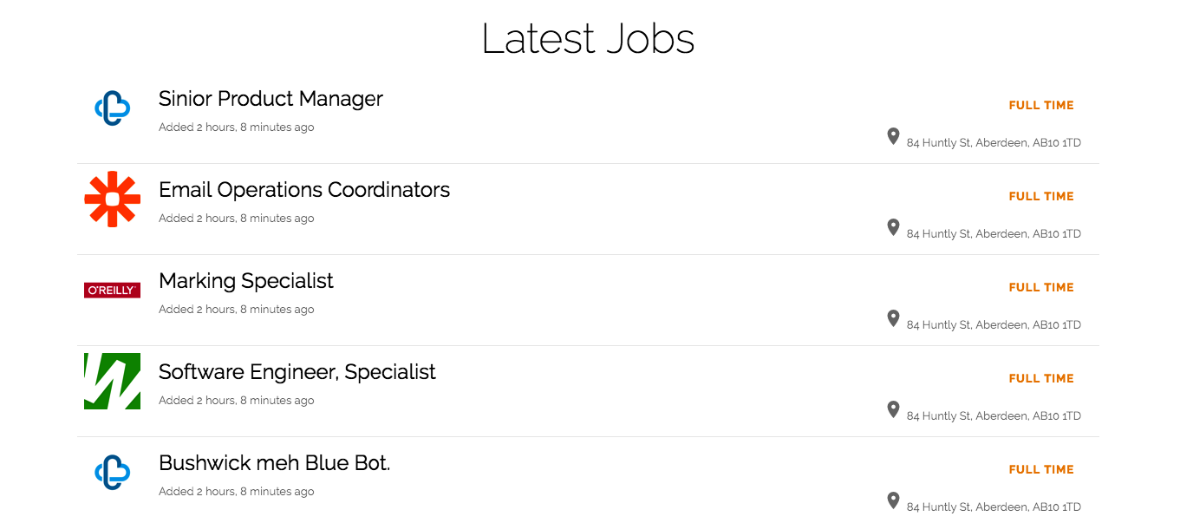Click the blue logo beside Sinior Product Manager

click(x=112, y=108)
